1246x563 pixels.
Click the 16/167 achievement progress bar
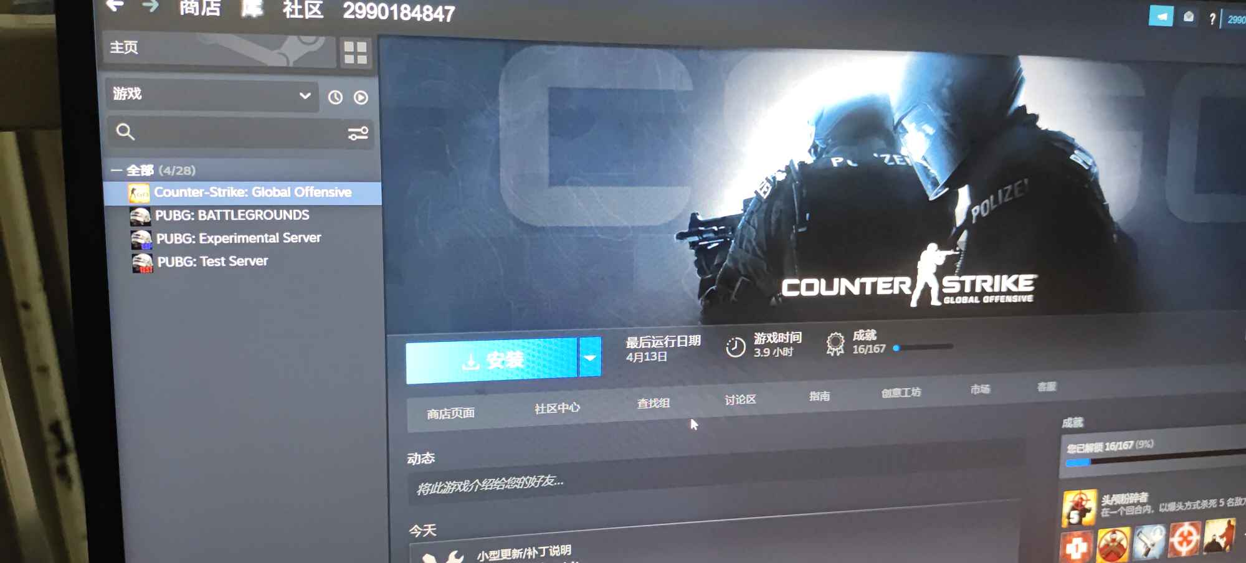coord(923,348)
